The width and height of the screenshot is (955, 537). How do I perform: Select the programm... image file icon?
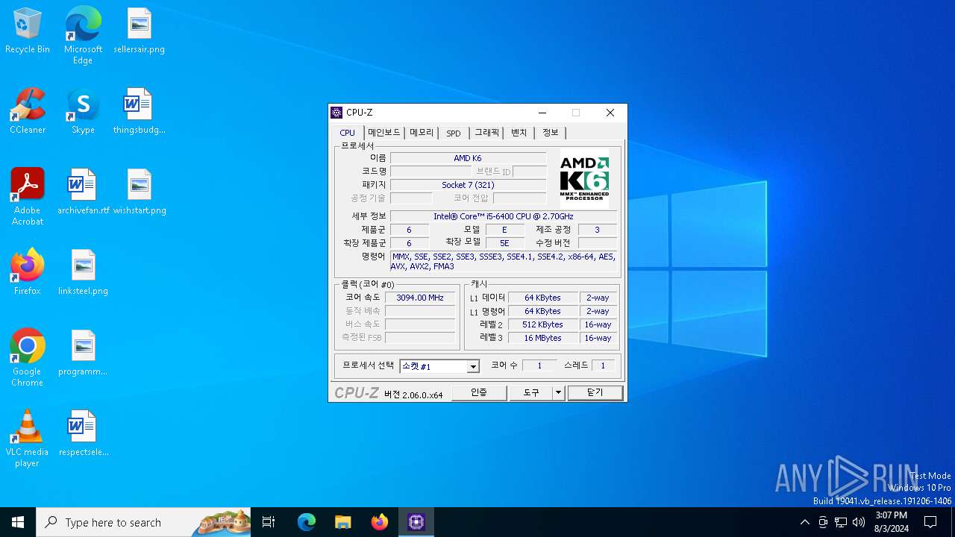coord(83,354)
